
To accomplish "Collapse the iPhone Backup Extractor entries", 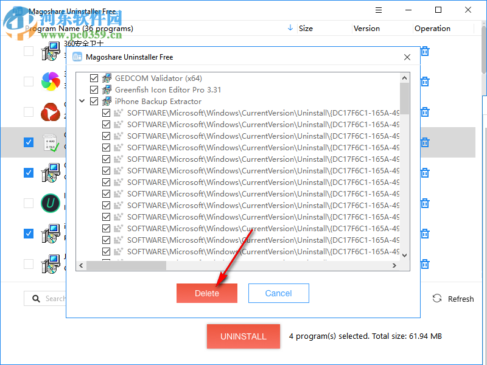I will pos(82,101).
